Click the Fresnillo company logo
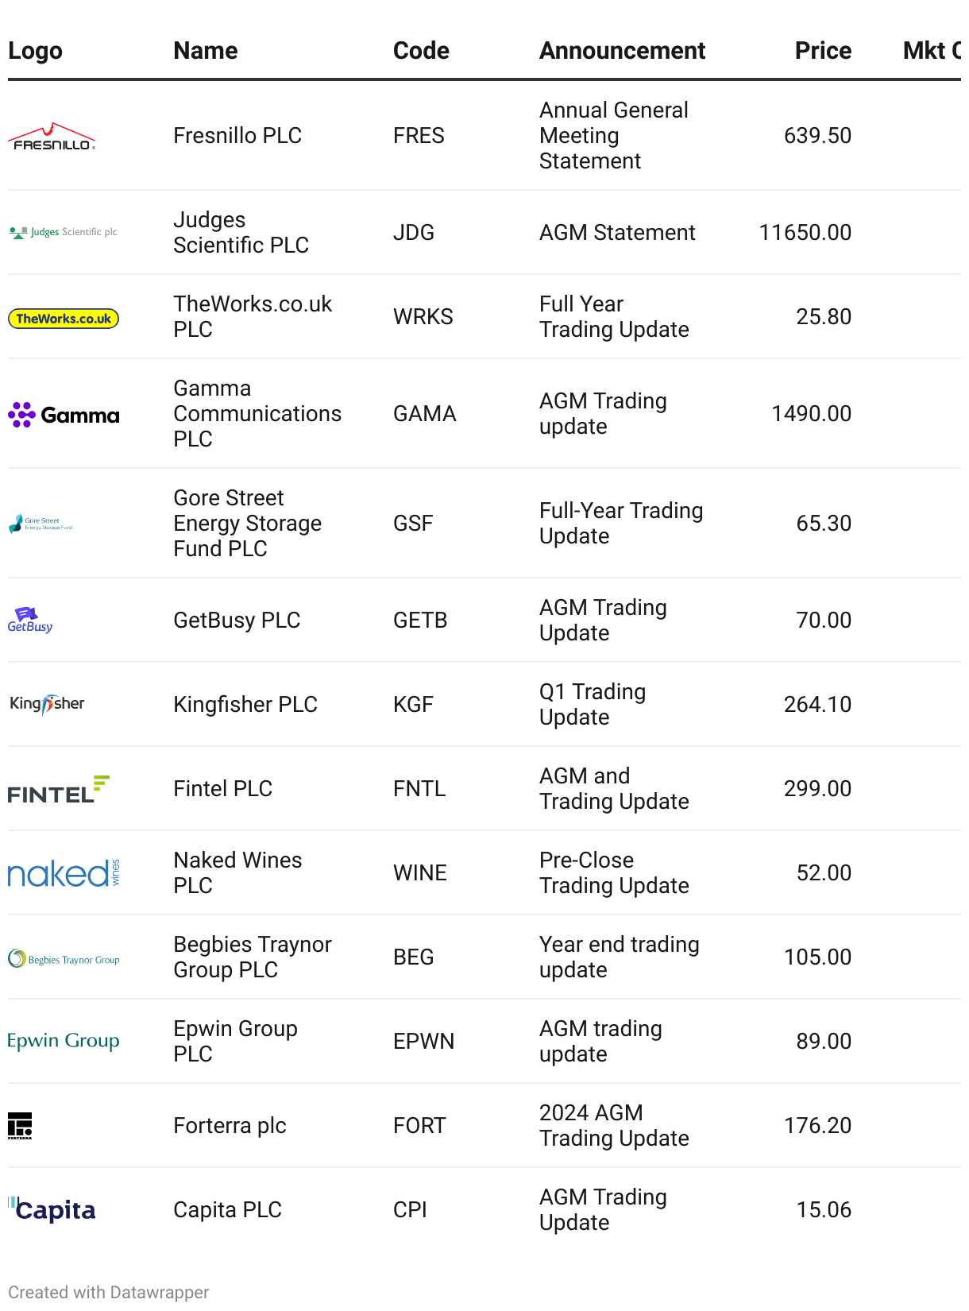969x1311 pixels. click(52, 137)
